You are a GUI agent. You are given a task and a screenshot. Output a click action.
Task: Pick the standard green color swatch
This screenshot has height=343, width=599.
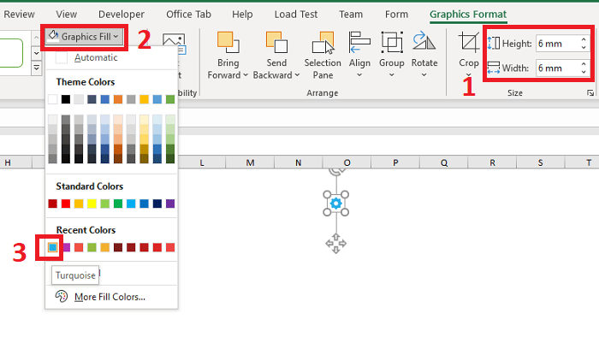click(118, 204)
